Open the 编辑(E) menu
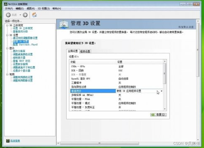Screen dimensions: 204x148 pyautogui.click(x=20, y=9)
